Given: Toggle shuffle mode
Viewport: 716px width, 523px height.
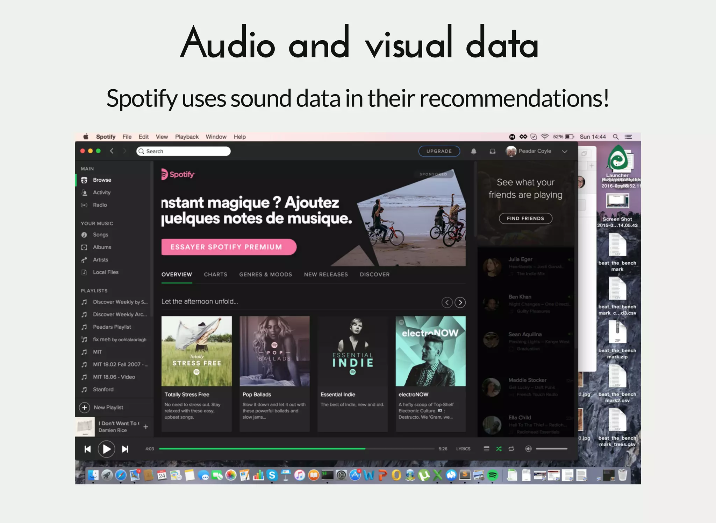Looking at the screenshot, I should point(499,448).
